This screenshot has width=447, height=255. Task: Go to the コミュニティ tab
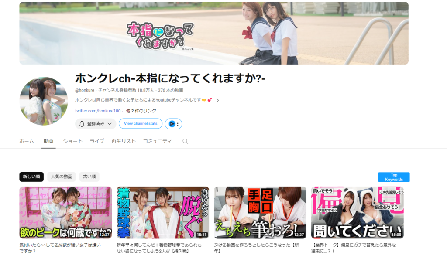pyautogui.click(x=157, y=141)
